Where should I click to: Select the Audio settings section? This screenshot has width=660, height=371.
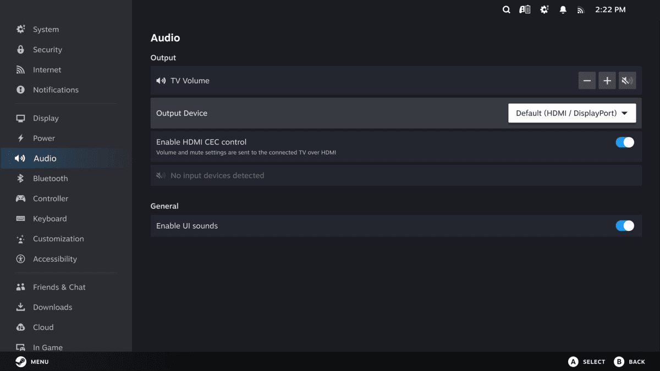(66, 158)
